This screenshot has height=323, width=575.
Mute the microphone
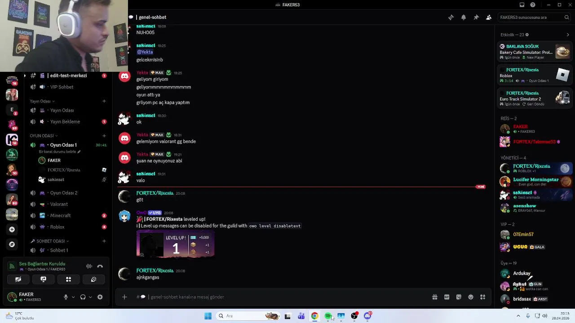pos(66,297)
